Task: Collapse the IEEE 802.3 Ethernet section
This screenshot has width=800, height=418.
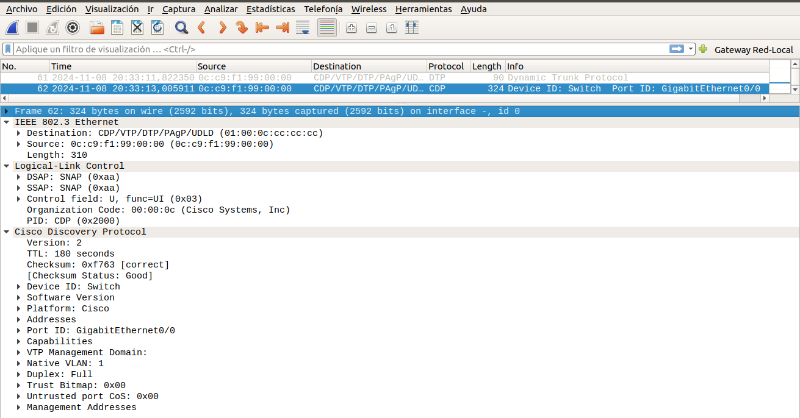Action: click(x=7, y=122)
